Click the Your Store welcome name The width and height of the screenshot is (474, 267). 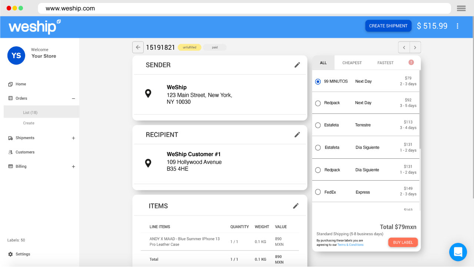44,56
